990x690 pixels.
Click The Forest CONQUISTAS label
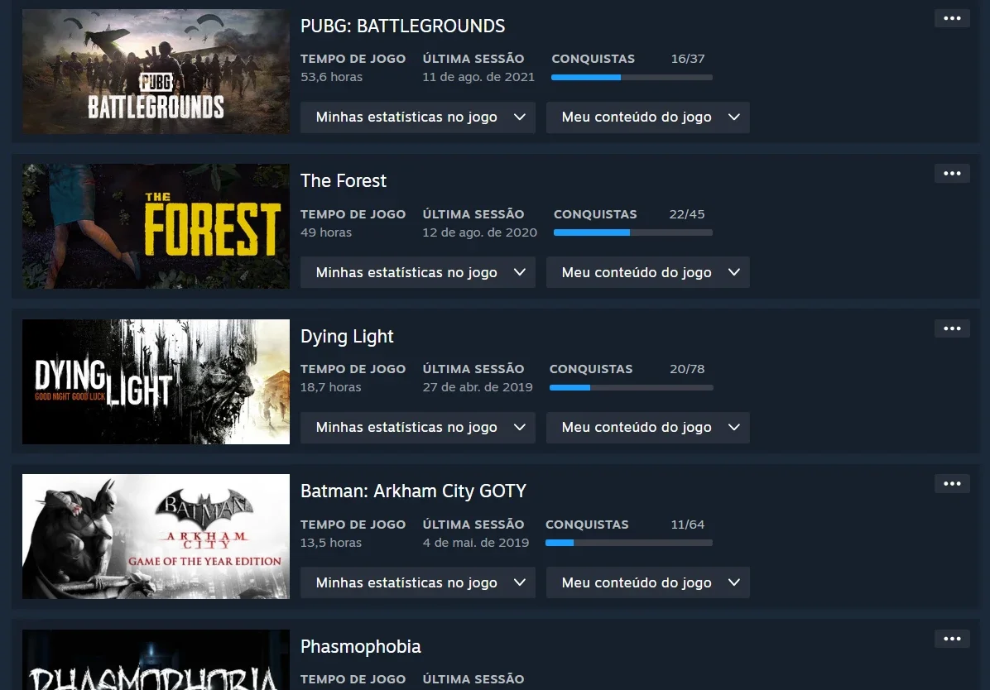click(595, 214)
